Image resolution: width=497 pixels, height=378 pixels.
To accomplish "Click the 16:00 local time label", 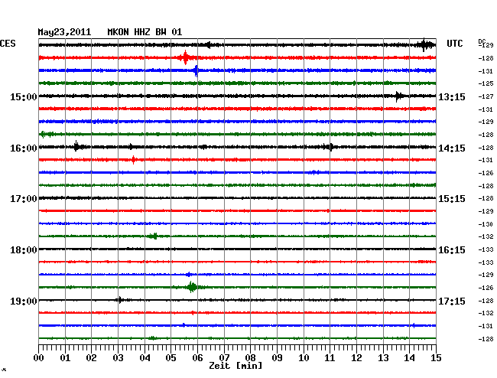I will pyautogui.click(x=23, y=148).
